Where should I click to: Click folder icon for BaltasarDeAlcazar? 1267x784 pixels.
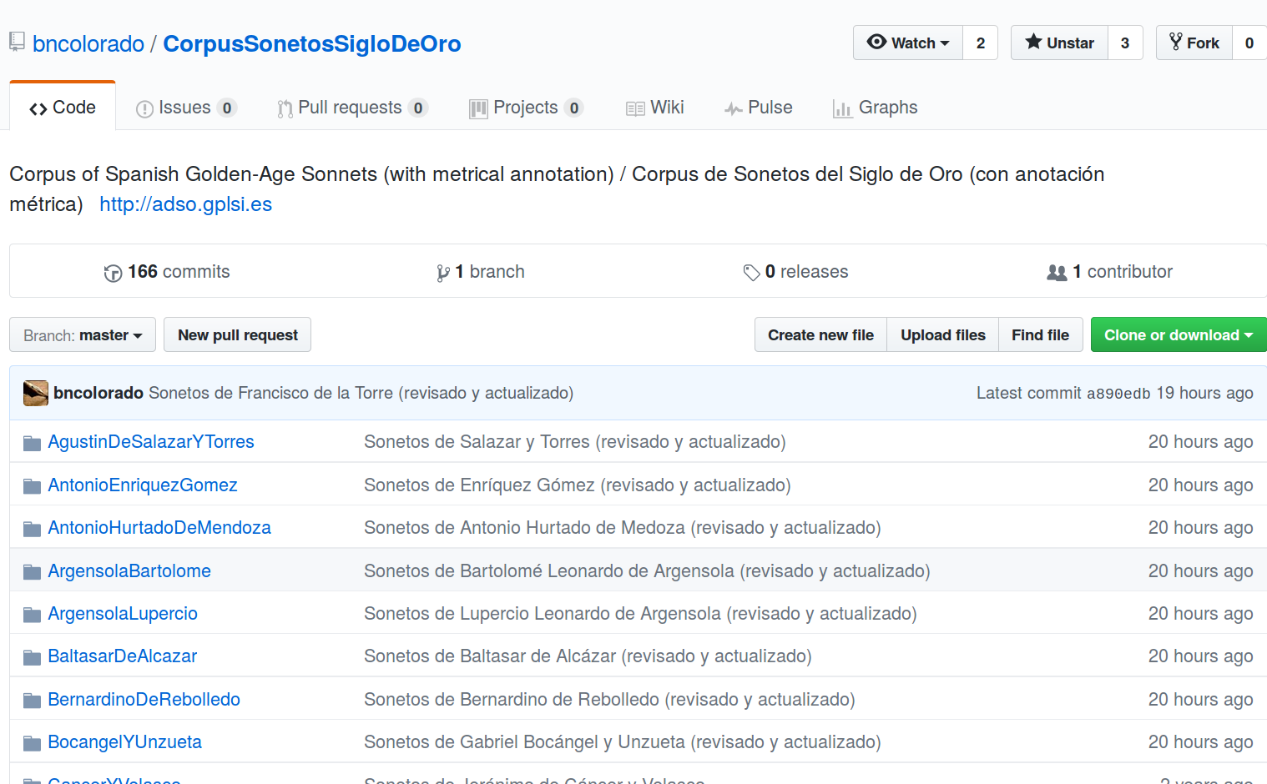[x=32, y=657]
